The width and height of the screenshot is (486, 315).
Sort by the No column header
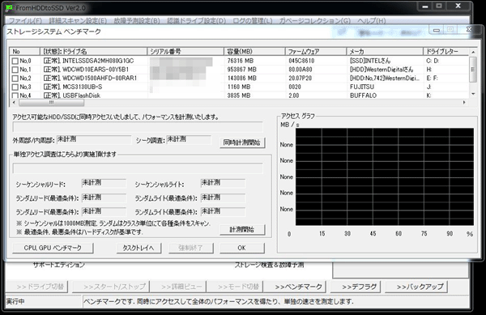pyautogui.click(x=24, y=51)
